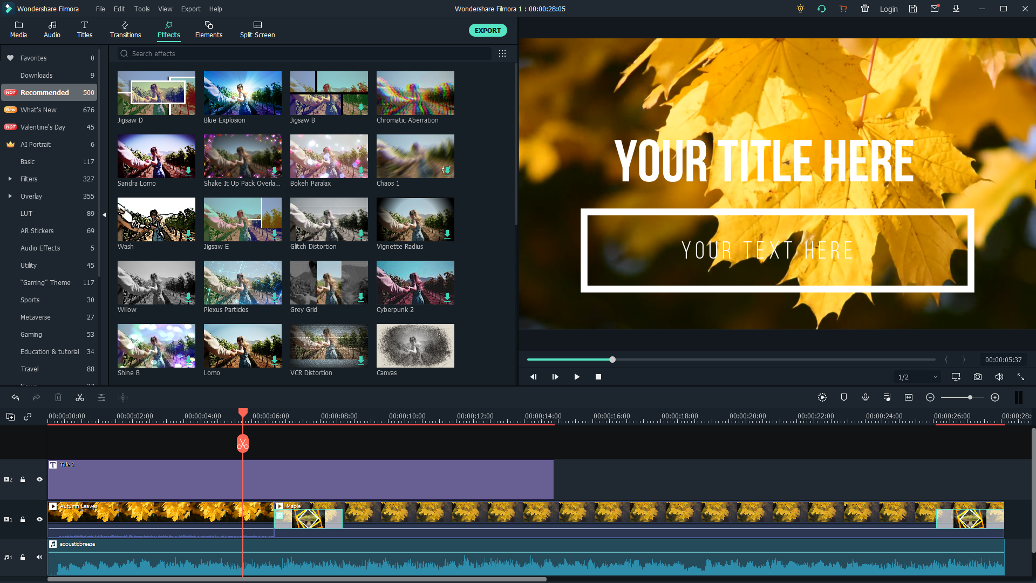Open the Tools menu
1036x583 pixels.
point(141,9)
